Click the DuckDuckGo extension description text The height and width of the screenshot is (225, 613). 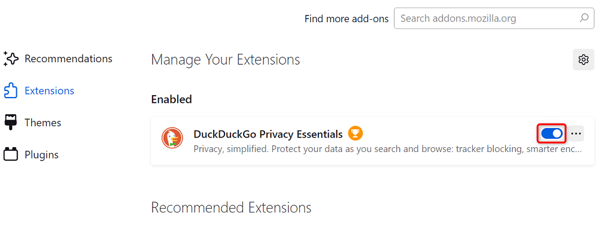tap(388, 149)
